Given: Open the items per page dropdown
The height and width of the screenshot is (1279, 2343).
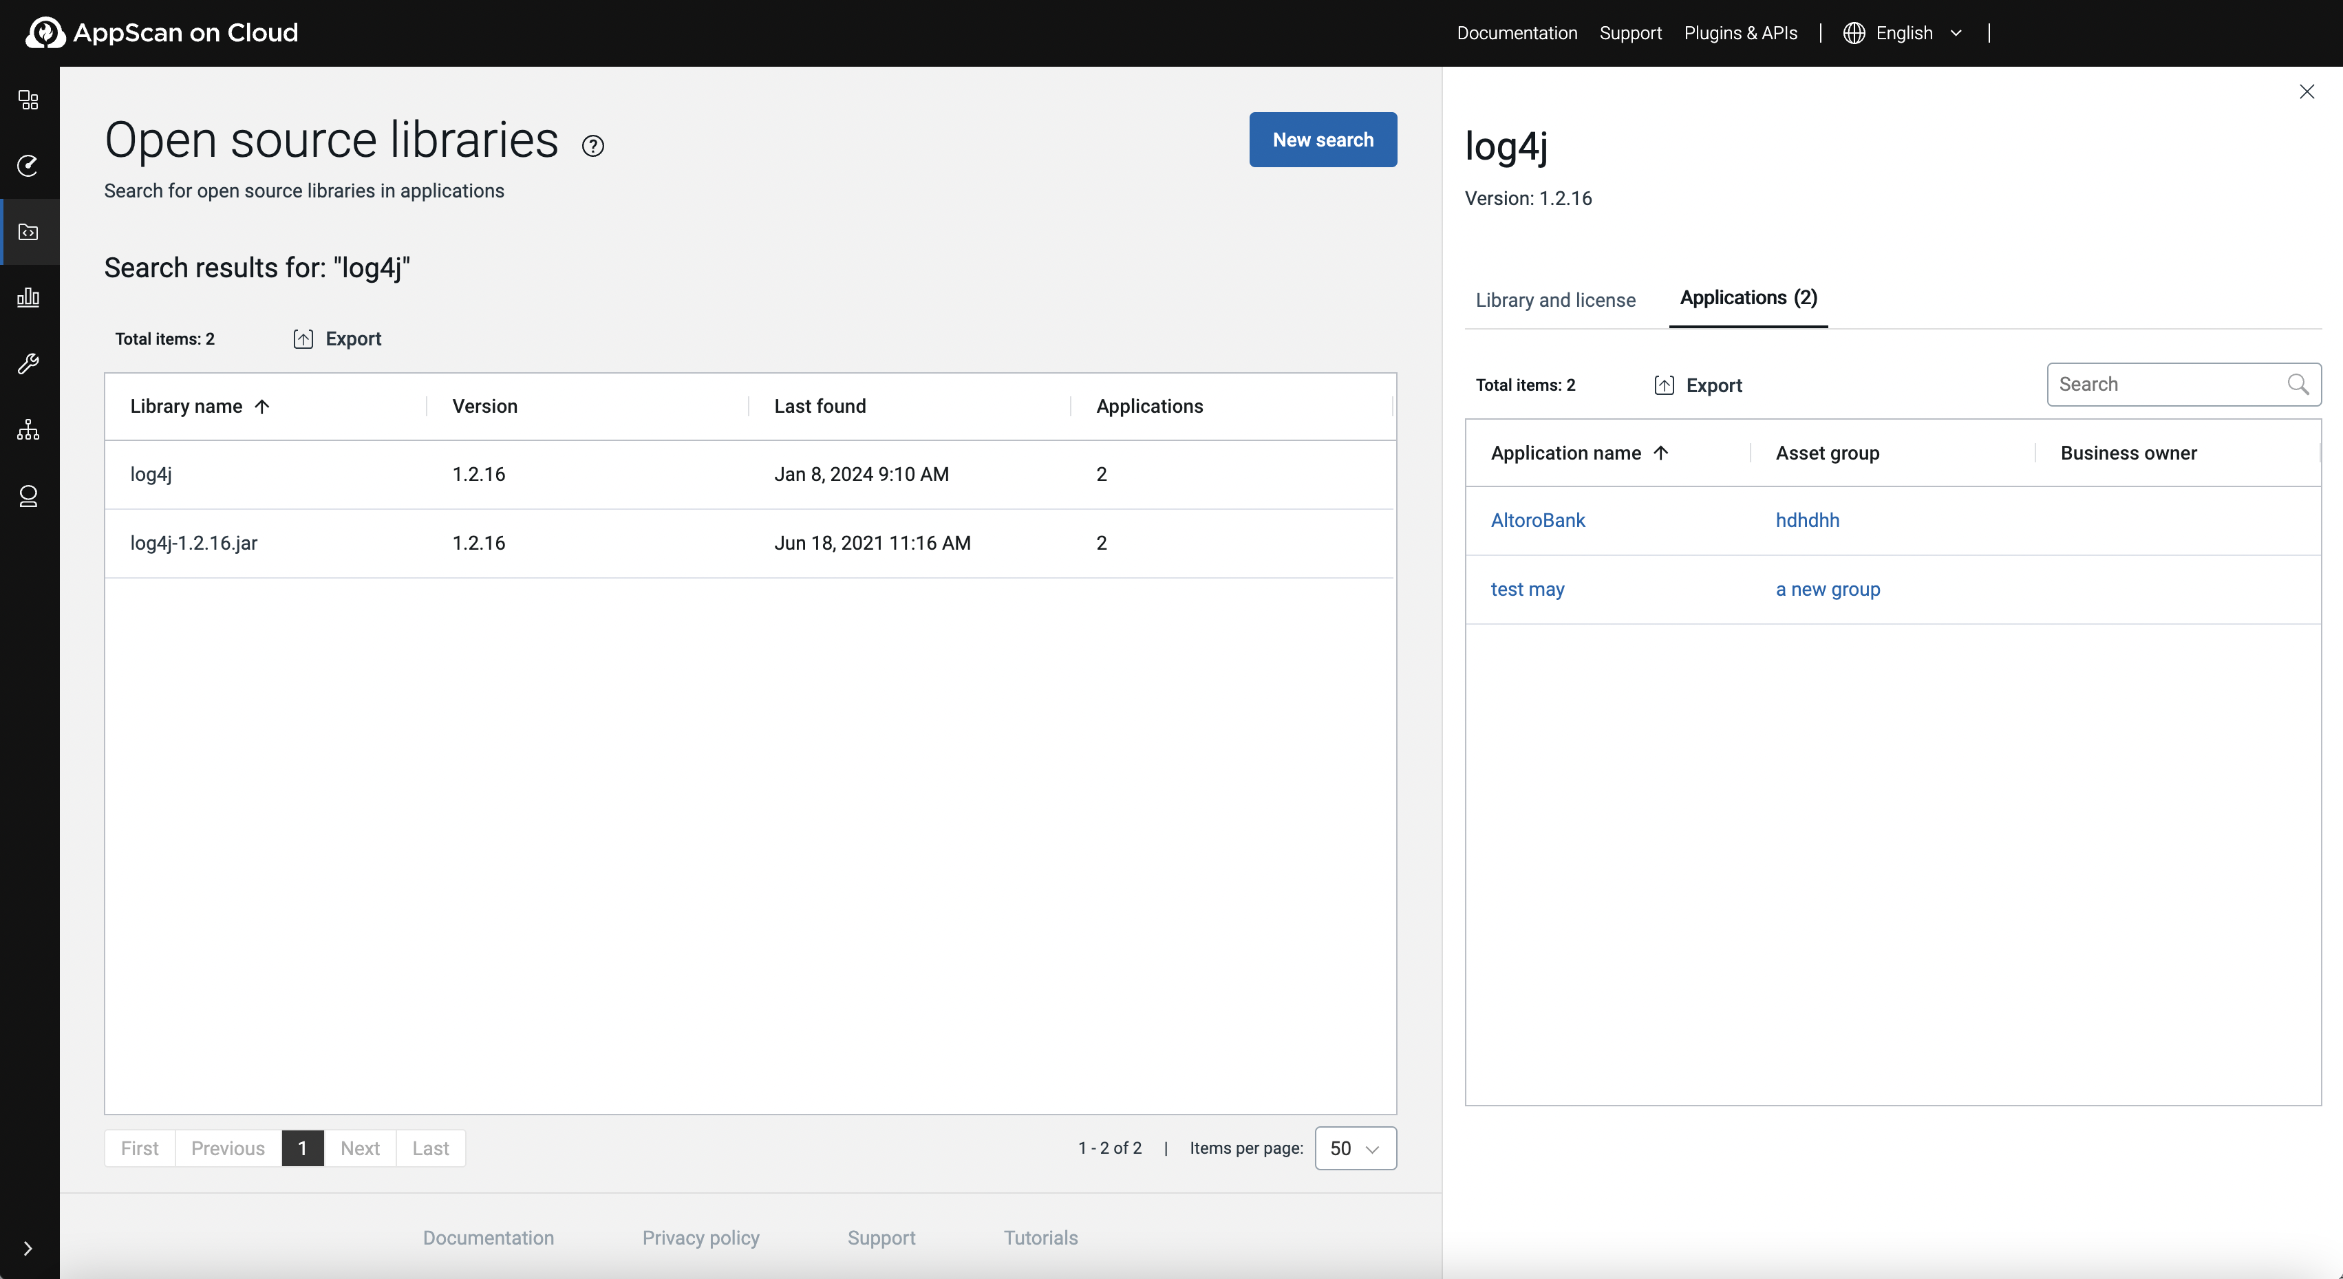Looking at the screenshot, I should [1354, 1148].
